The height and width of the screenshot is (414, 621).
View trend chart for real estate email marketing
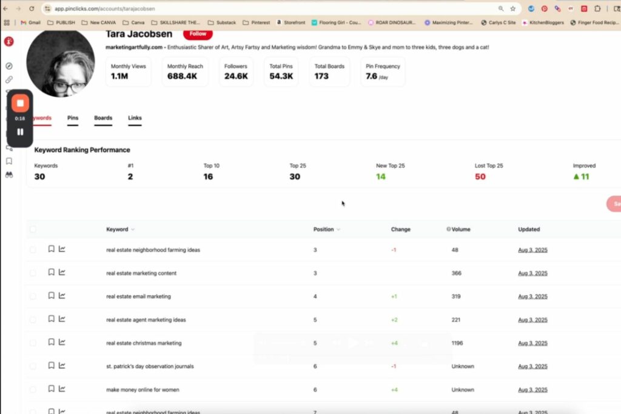pos(62,296)
